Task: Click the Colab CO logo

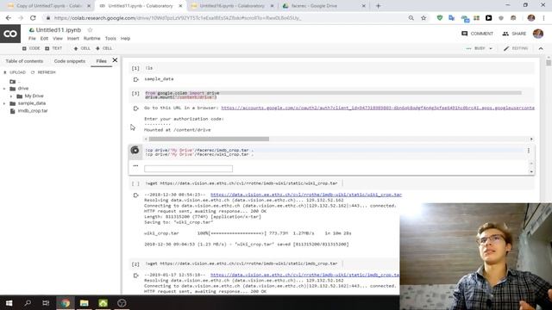Action: pos(10,34)
